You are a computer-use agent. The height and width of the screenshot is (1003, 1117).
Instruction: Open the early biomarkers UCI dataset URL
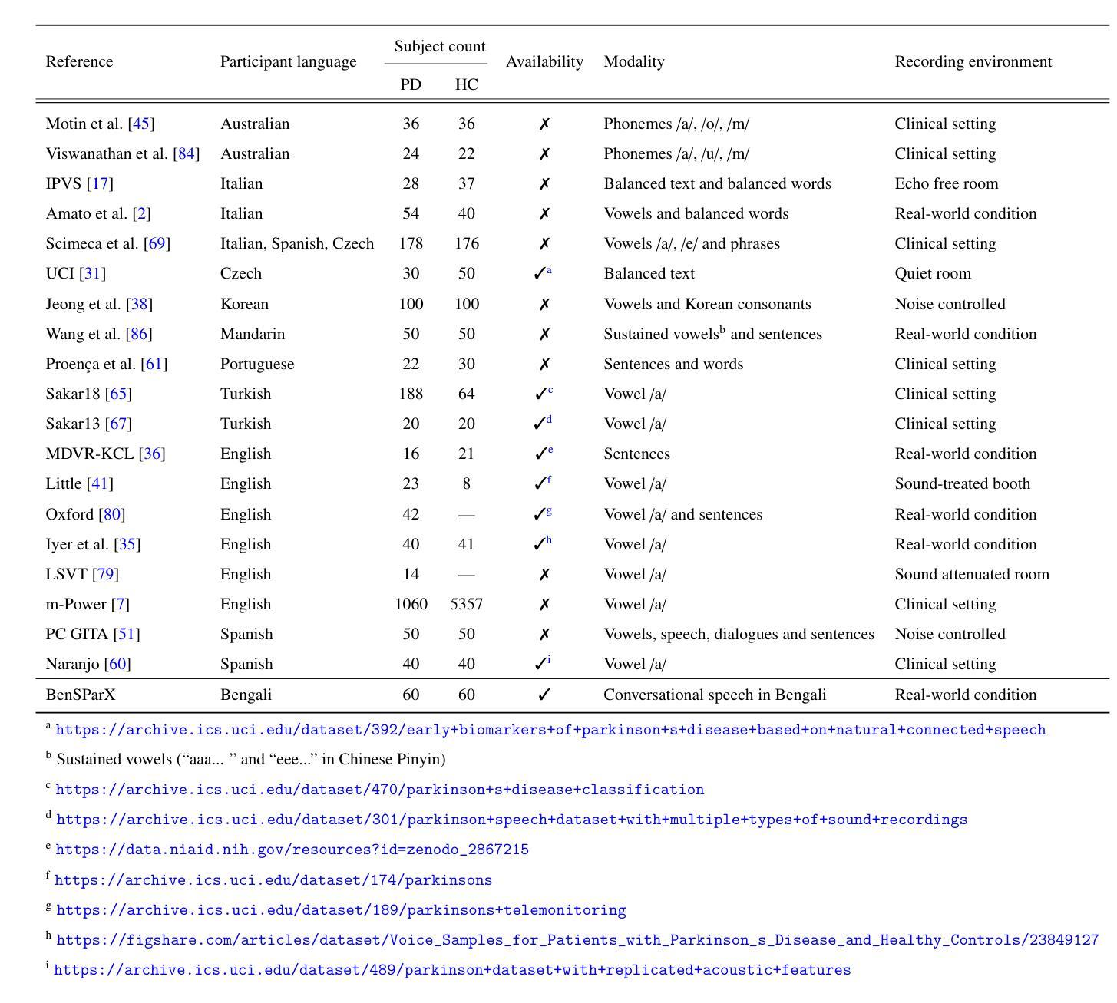pyautogui.click(x=550, y=730)
